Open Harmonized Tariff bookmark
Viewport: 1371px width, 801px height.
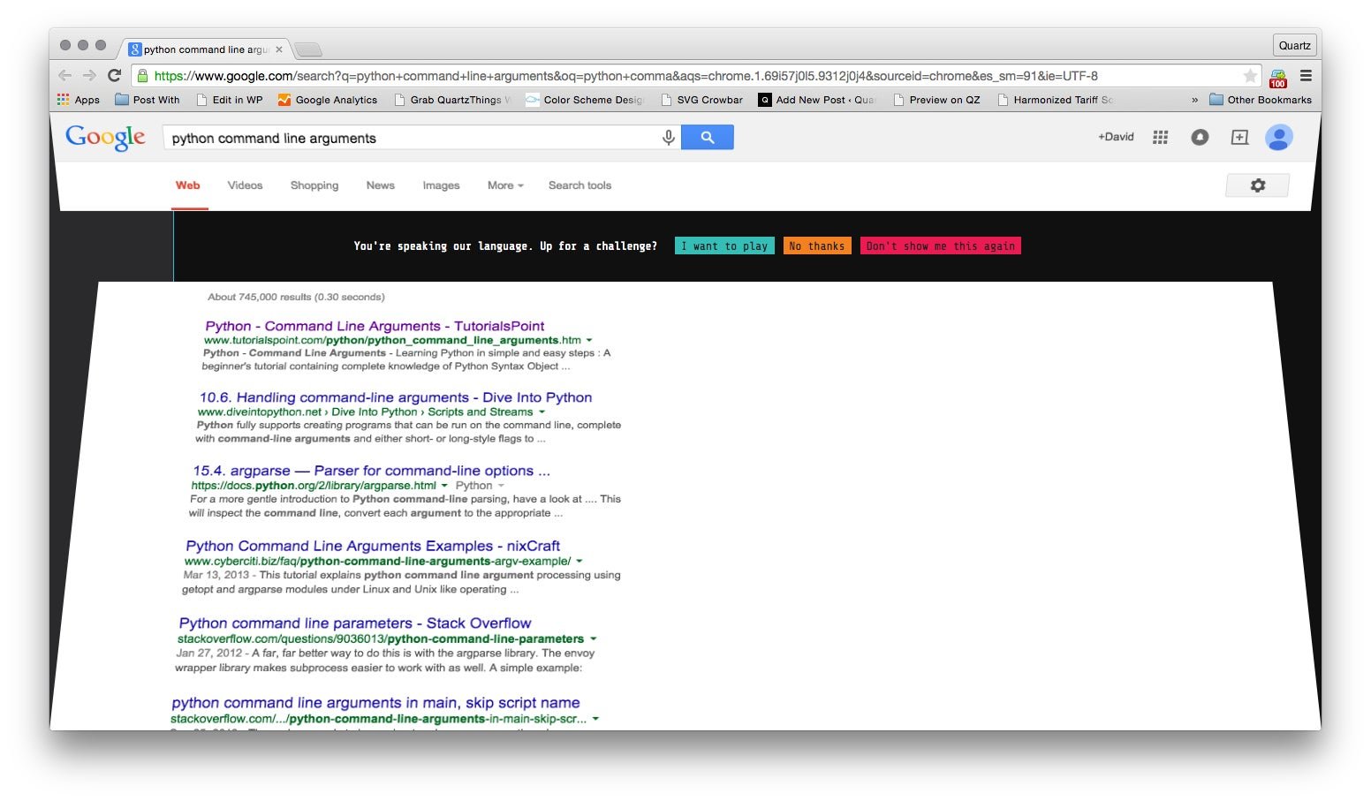[x=1055, y=100]
